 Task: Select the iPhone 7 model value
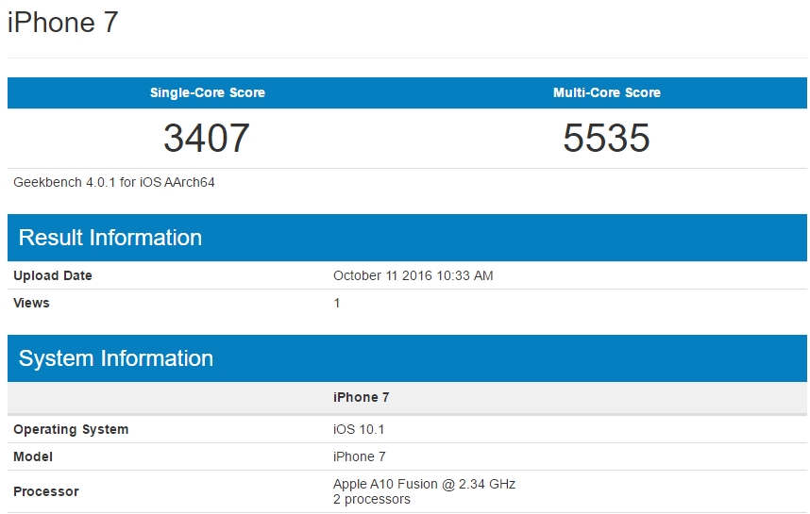[x=359, y=456]
